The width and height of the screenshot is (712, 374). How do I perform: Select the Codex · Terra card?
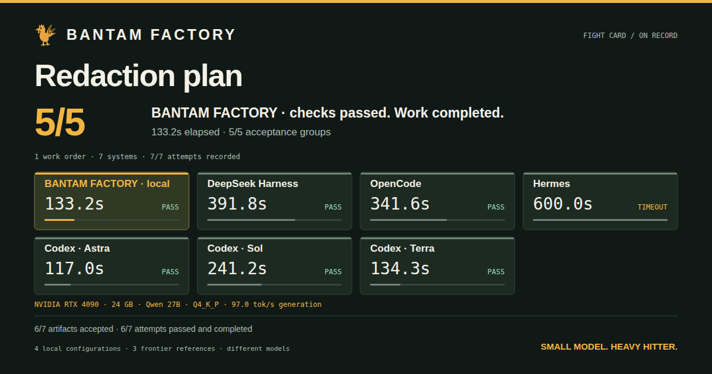coord(437,266)
